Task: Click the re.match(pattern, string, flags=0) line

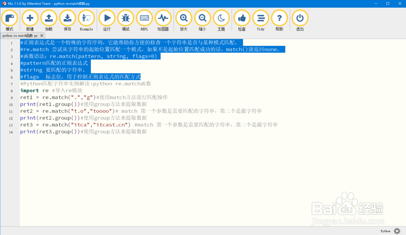Action: [89, 56]
